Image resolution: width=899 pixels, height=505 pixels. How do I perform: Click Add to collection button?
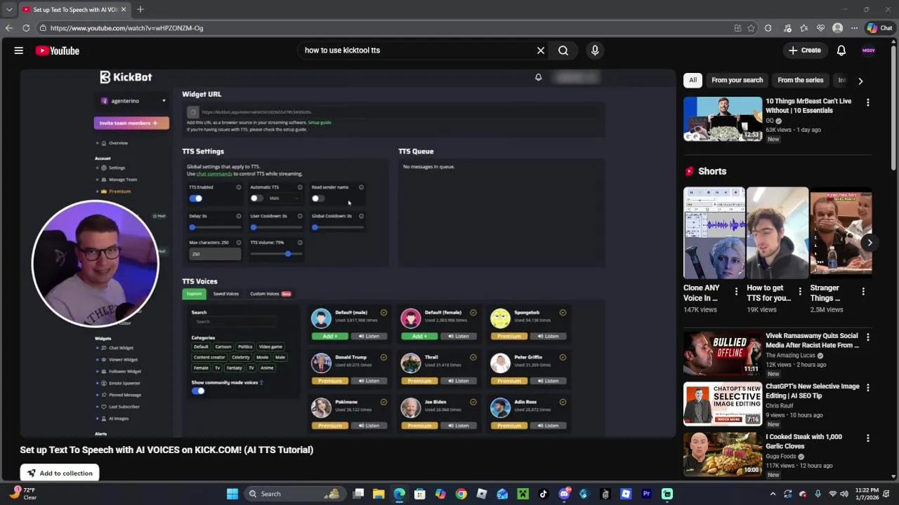(60, 473)
